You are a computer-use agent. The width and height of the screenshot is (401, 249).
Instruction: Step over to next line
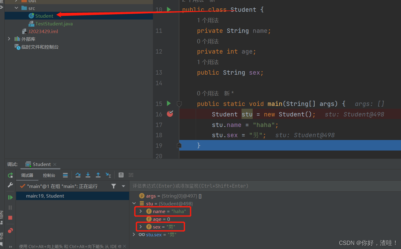click(78, 175)
